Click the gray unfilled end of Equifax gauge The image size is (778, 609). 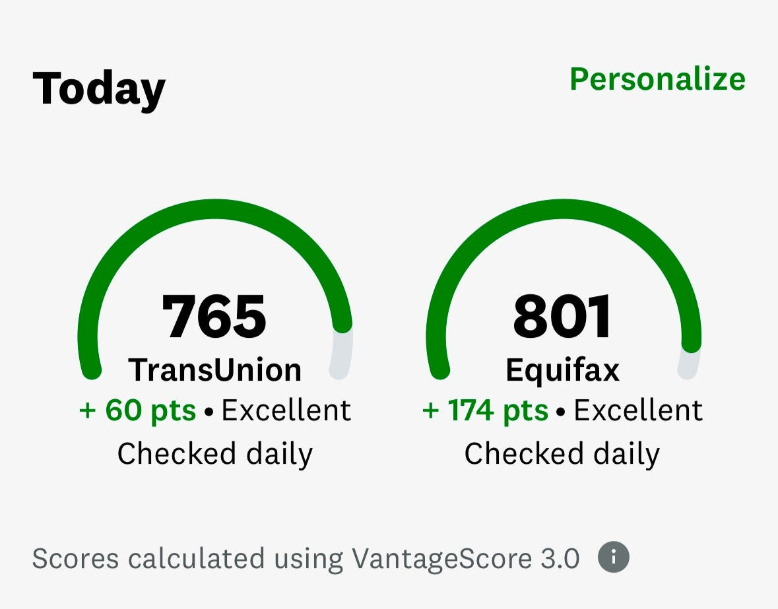(688, 363)
